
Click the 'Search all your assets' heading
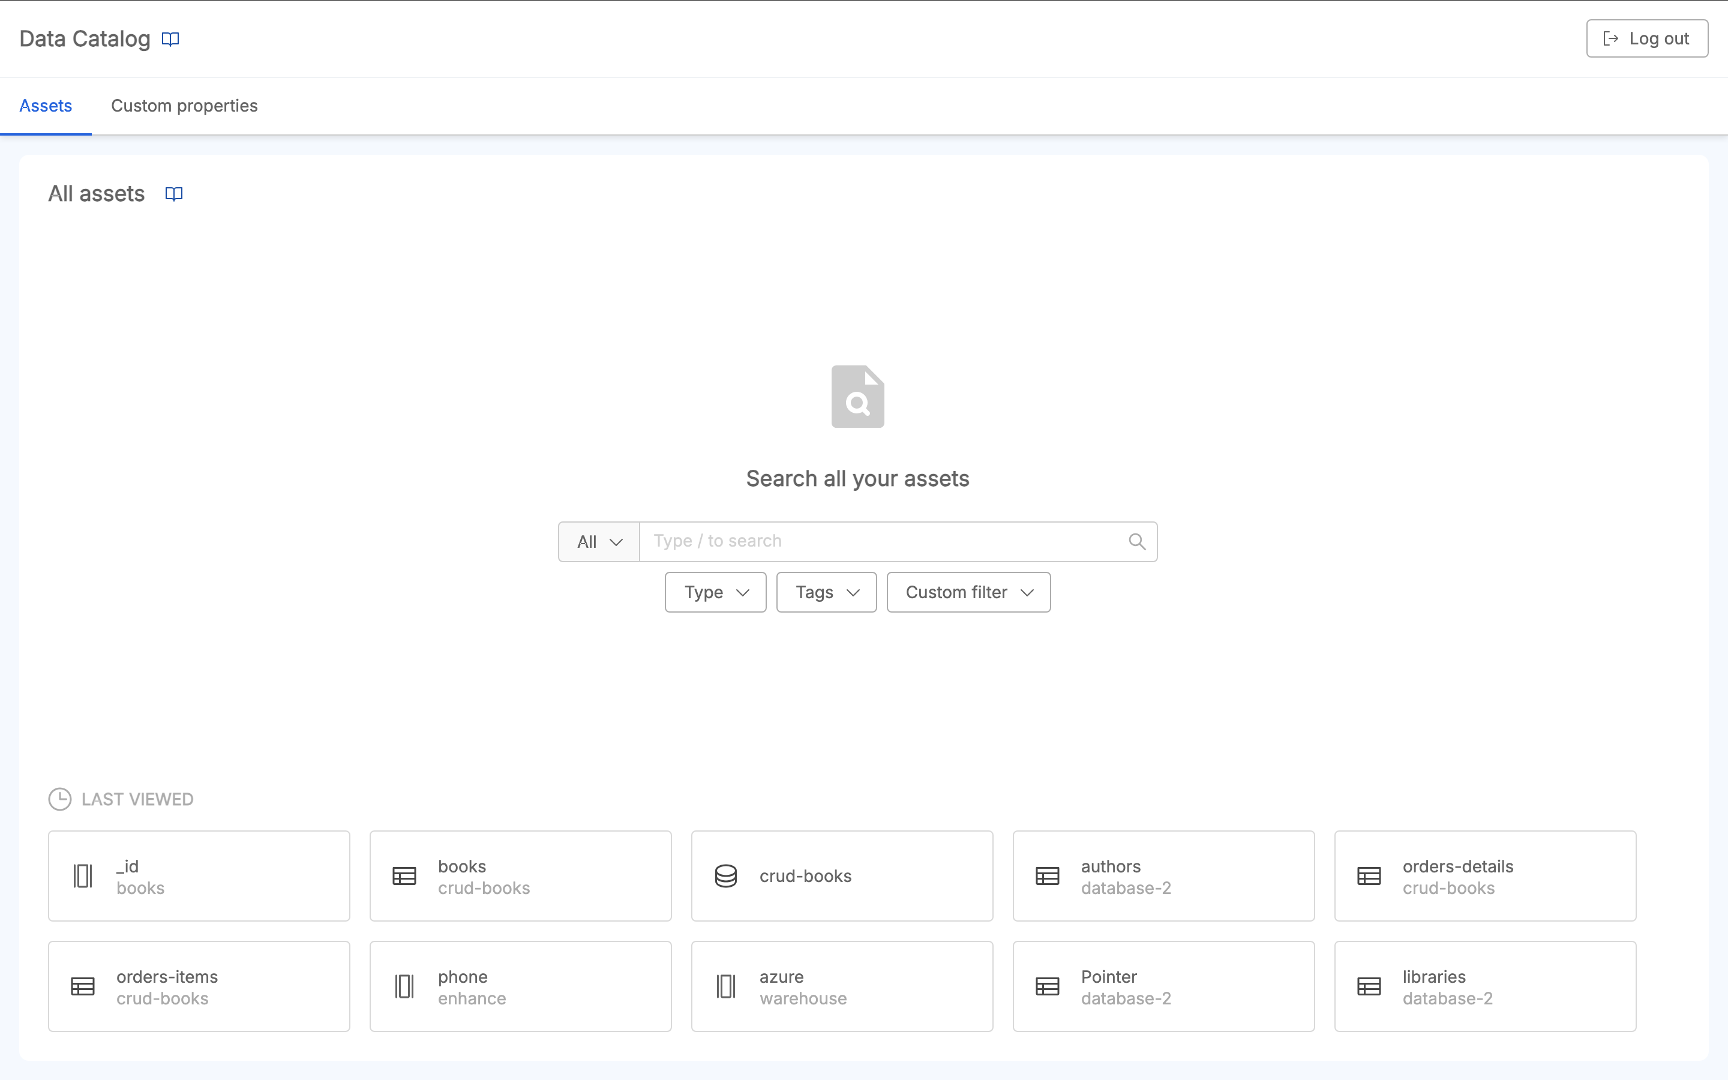[x=857, y=479]
